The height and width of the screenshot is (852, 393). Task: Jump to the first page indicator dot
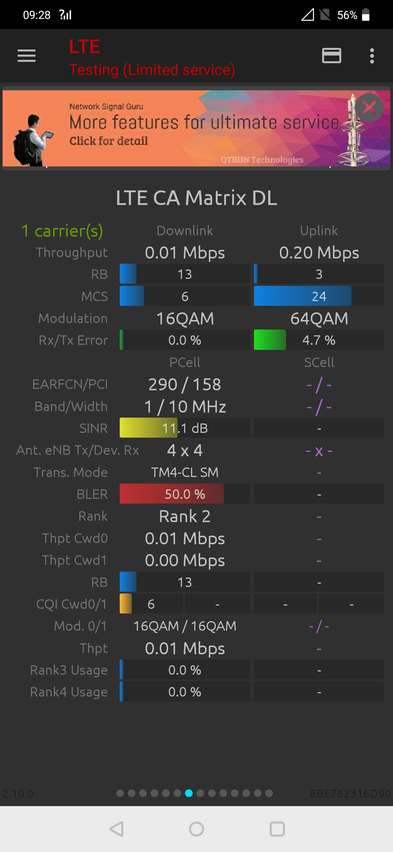[120, 793]
